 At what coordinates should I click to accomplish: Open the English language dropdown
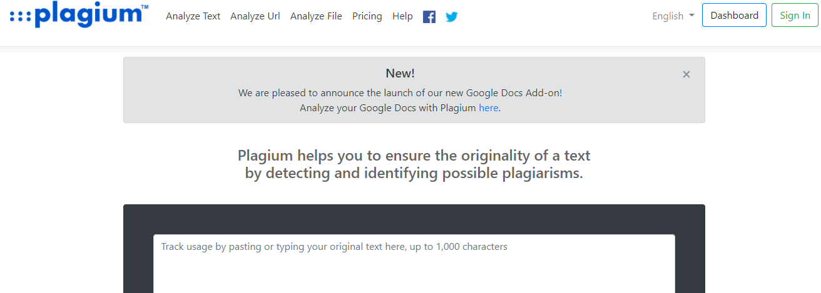pos(673,16)
